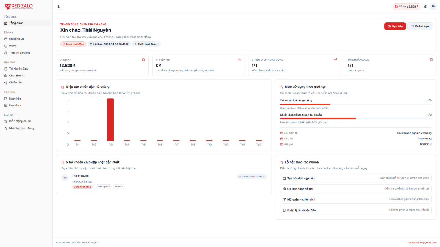The image size is (440, 247).
Task: Click the swap icon beside Lối tắt thao tác nhanh
Action: [x=282, y=162]
